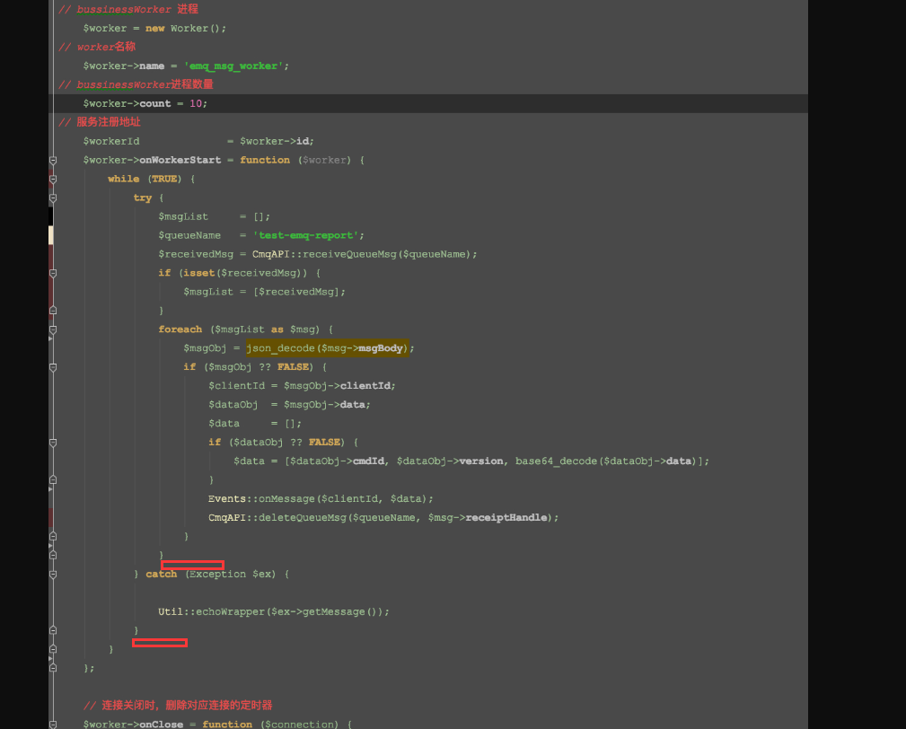Click fold end marker on the '};' line
Viewport: 906px width, 729px height.
pyautogui.click(x=53, y=668)
